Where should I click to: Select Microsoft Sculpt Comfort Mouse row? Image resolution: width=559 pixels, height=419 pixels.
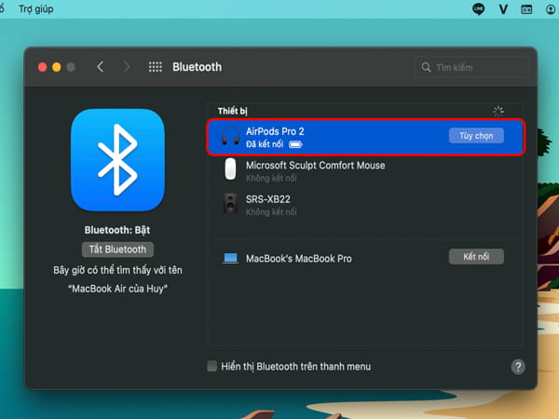pyautogui.click(x=366, y=171)
